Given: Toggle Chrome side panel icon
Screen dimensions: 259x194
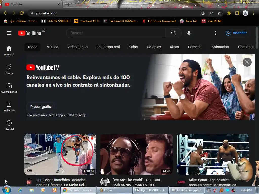Looking at the screenshot, I should 237,13.
